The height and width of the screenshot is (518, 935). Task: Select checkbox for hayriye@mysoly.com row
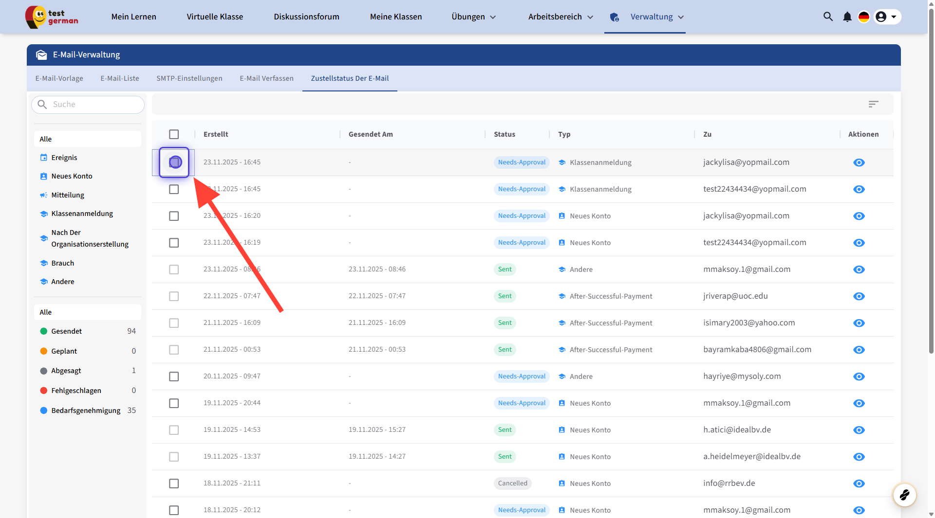tap(174, 376)
